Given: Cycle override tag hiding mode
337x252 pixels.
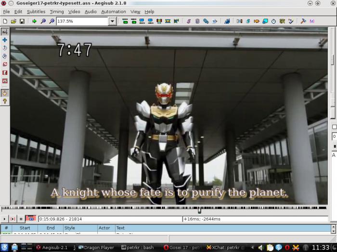Looking at the screenshot, I should pyautogui.click(x=312, y=21).
